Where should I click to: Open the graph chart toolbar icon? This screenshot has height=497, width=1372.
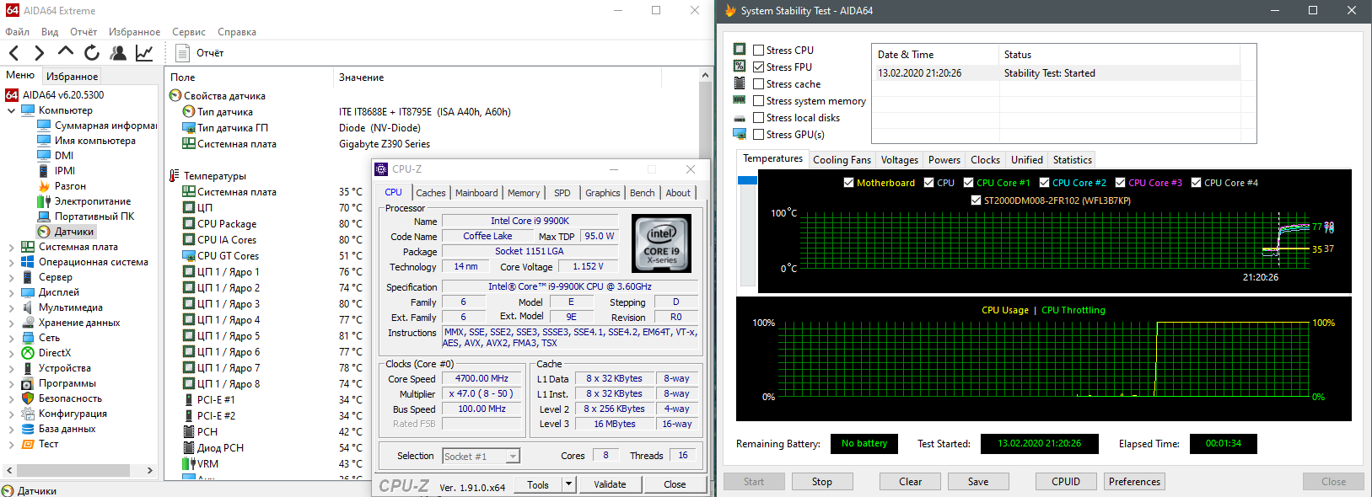coord(144,53)
